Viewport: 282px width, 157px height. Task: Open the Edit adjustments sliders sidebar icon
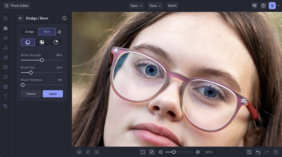click(x=6, y=28)
